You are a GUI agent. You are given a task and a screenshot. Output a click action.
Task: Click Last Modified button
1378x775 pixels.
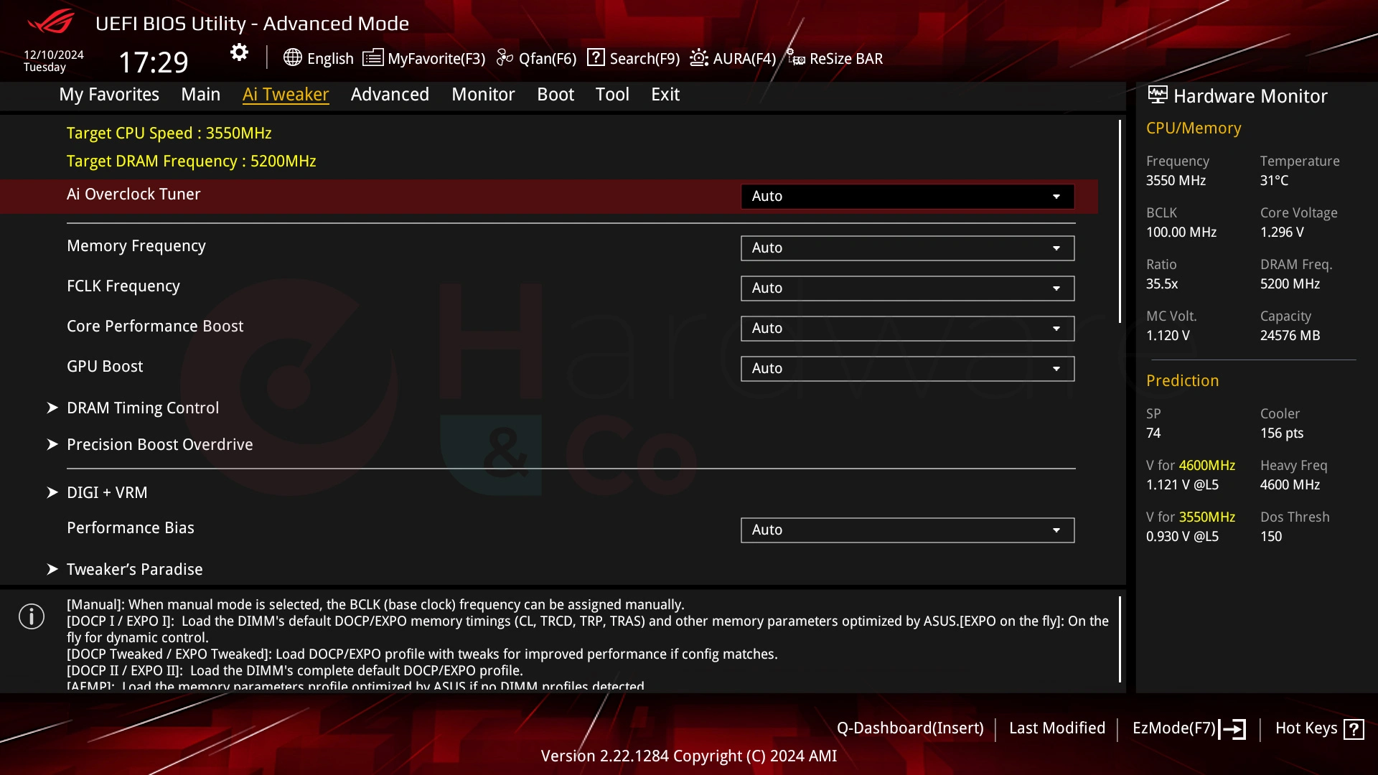point(1056,728)
